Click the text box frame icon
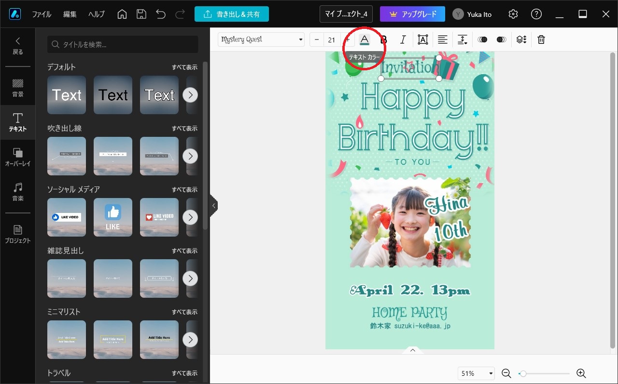 click(423, 40)
